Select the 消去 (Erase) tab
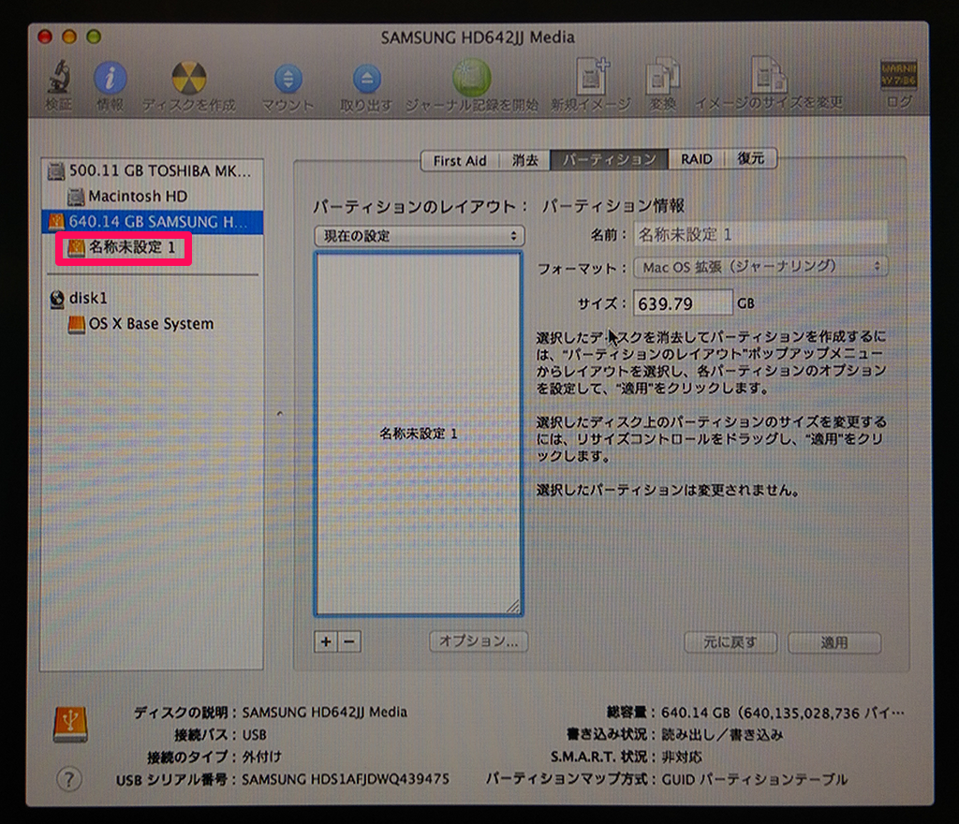959x824 pixels. 525,160
